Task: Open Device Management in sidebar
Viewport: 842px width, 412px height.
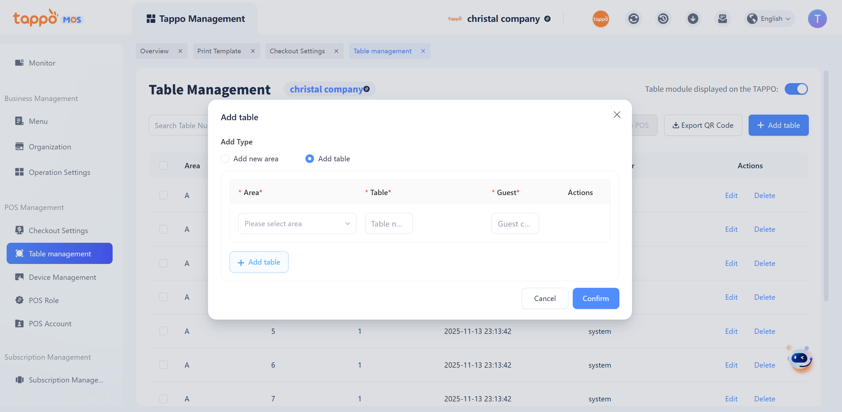Action: 62,277
